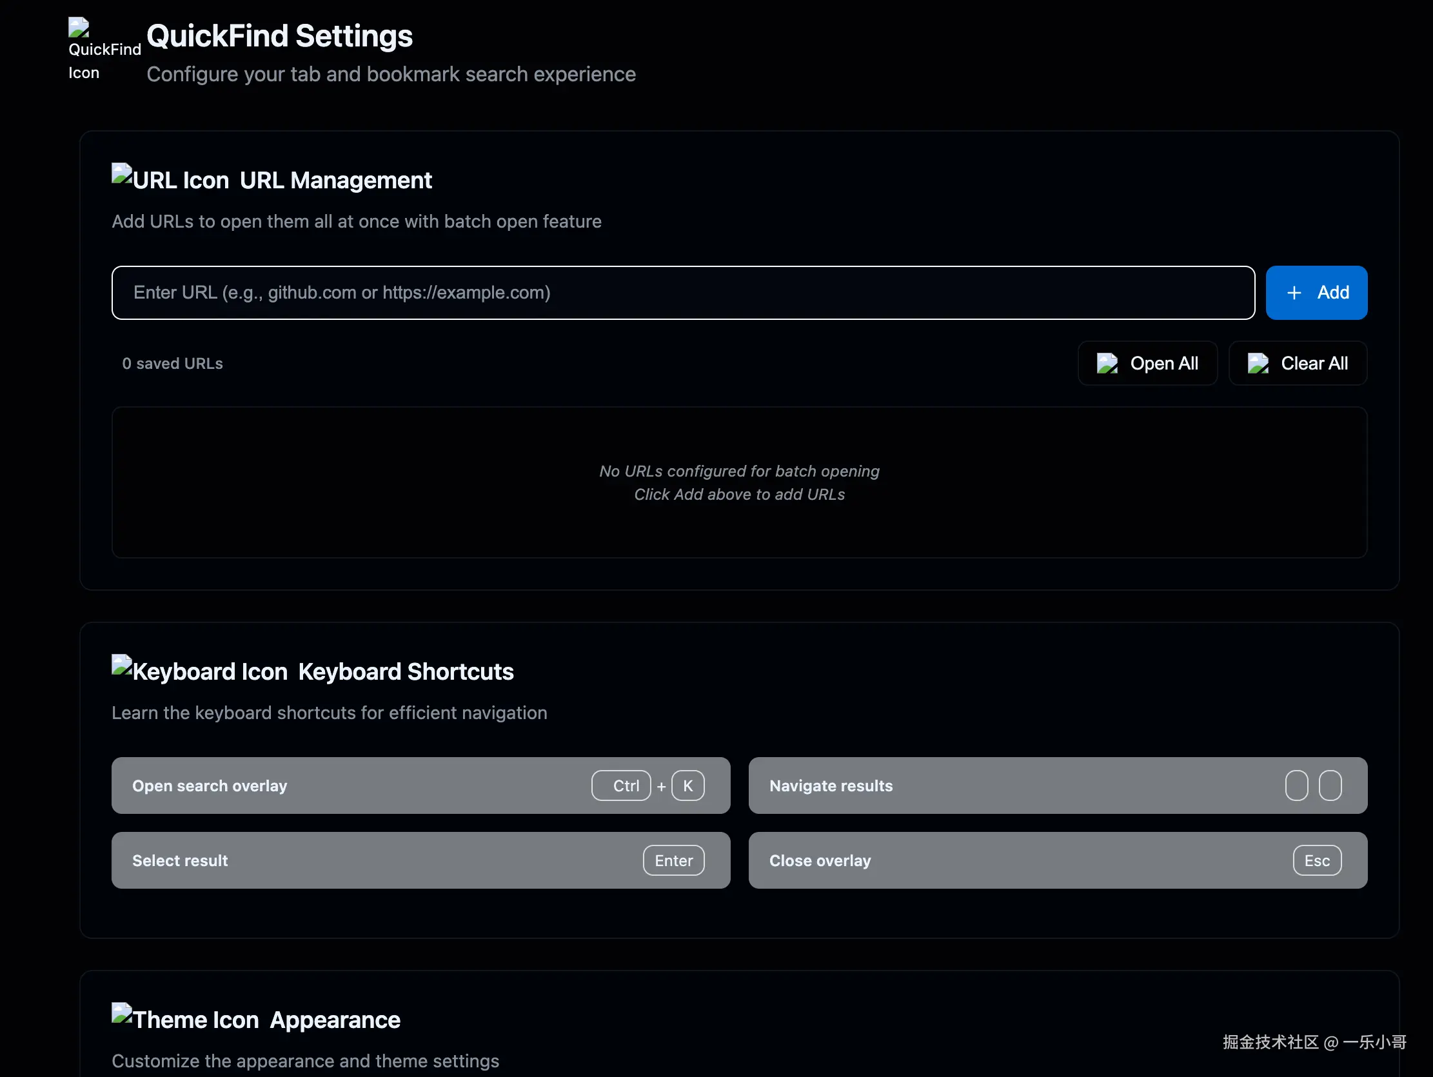Screen dimensions: 1433x1077
Task: Click the K key badge
Action: (x=687, y=786)
